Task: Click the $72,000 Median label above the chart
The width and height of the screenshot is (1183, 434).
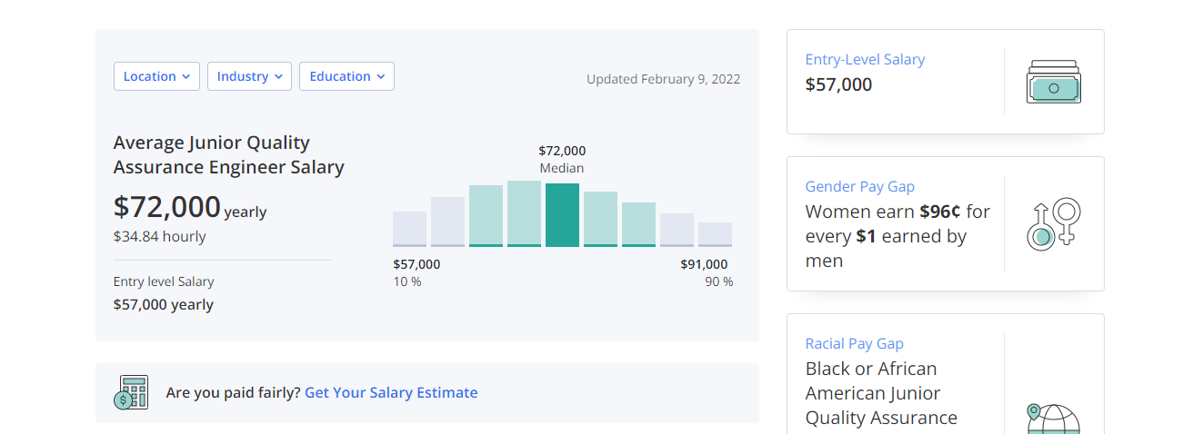Action: pyautogui.click(x=562, y=159)
